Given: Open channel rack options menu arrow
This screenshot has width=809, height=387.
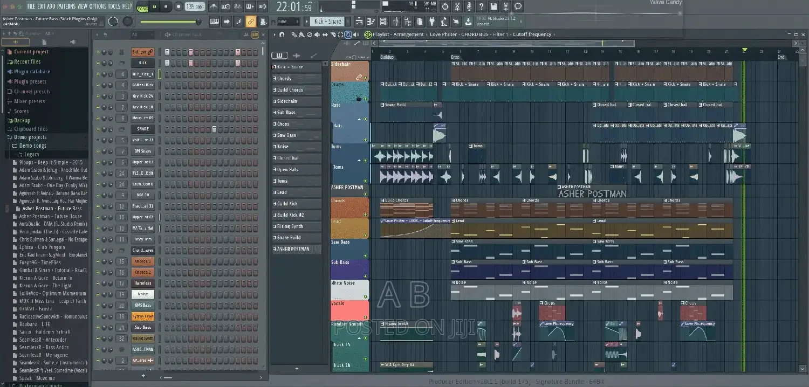Looking at the screenshot, I should pyautogui.click(x=98, y=34).
